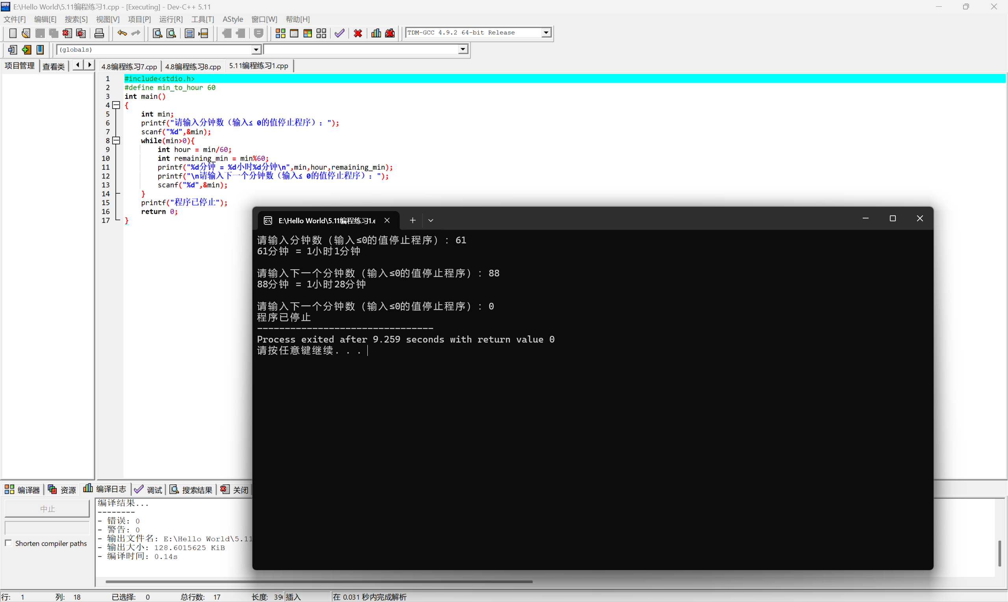Create a new source file with toolbar icon
The height and width of the screenshot is (602, 1008).
13,33
